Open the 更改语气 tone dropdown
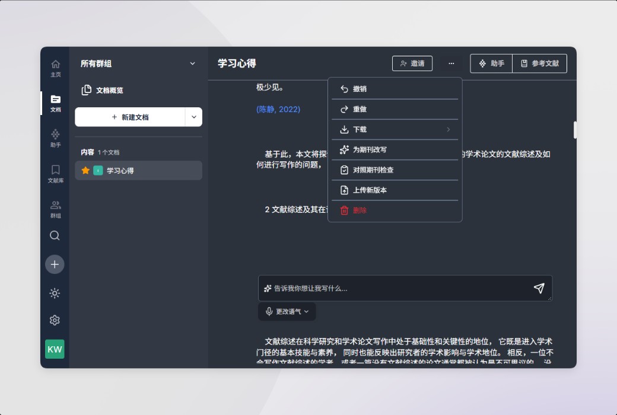Image resolution: width=617 pixels, height=415 pixels. coord(287,311)
